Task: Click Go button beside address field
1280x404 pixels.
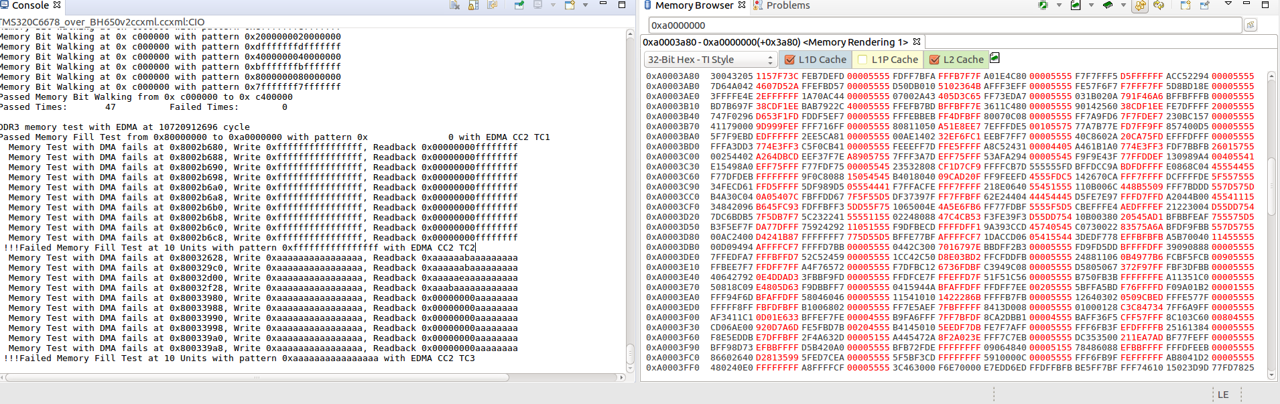Action: pyautogui.click(x=1250, y=25)
